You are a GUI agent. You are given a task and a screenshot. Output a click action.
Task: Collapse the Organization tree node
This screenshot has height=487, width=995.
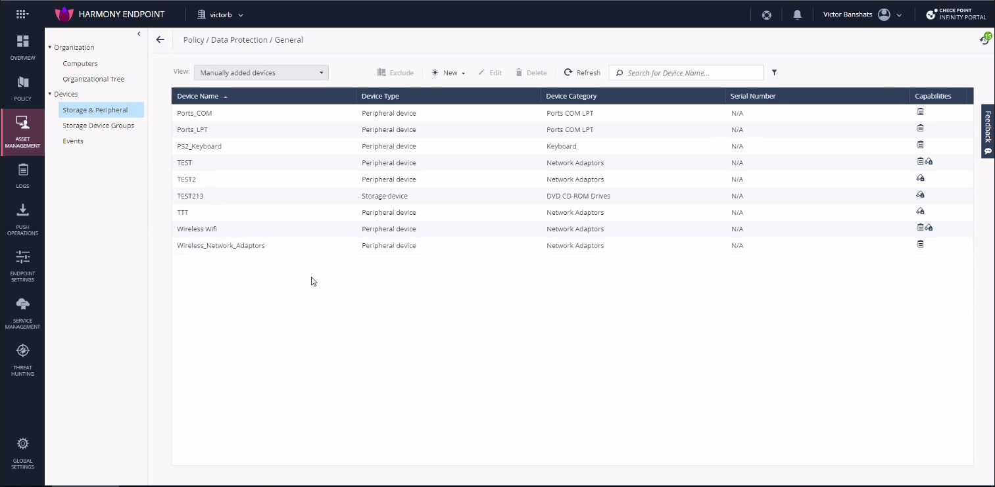tap(49, 47)
